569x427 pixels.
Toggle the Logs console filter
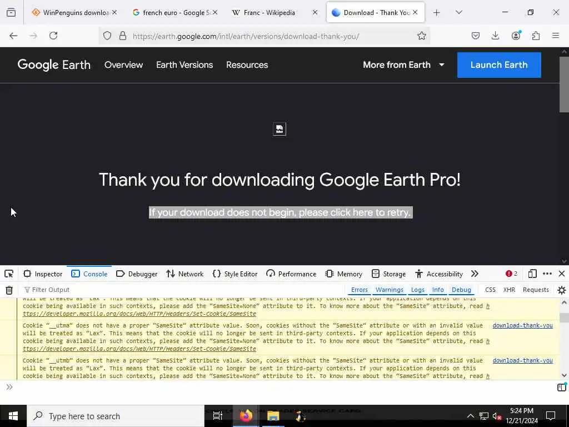(418, 290)
